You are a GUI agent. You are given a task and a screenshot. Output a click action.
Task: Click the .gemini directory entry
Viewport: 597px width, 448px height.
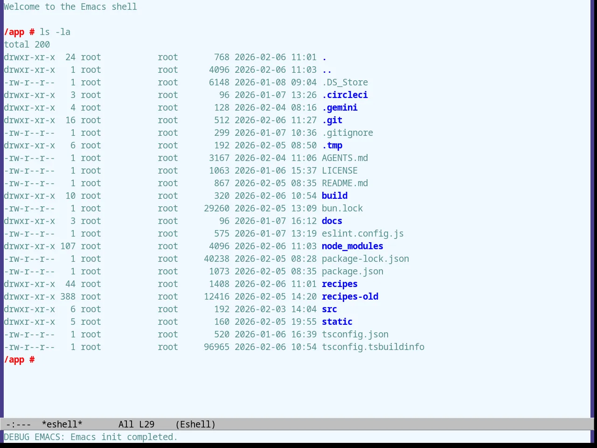(x=340, y=107)
